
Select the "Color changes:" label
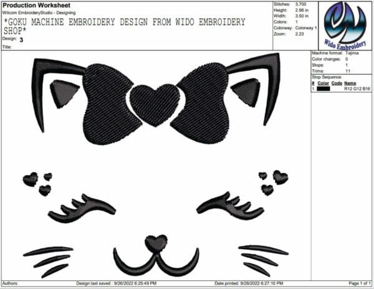point(326,59)
